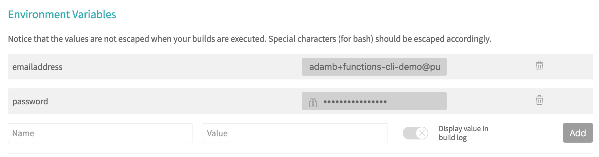Screen dimensions: 599x157
Task: Click the "values are not escaped" notice sentence
Action: click(137, 39)
